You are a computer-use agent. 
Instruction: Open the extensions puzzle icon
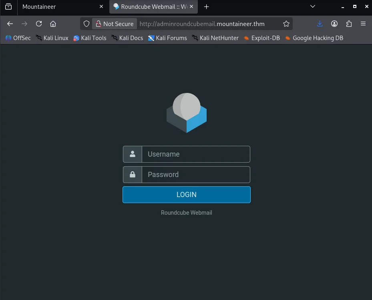[x=349, y=24]
